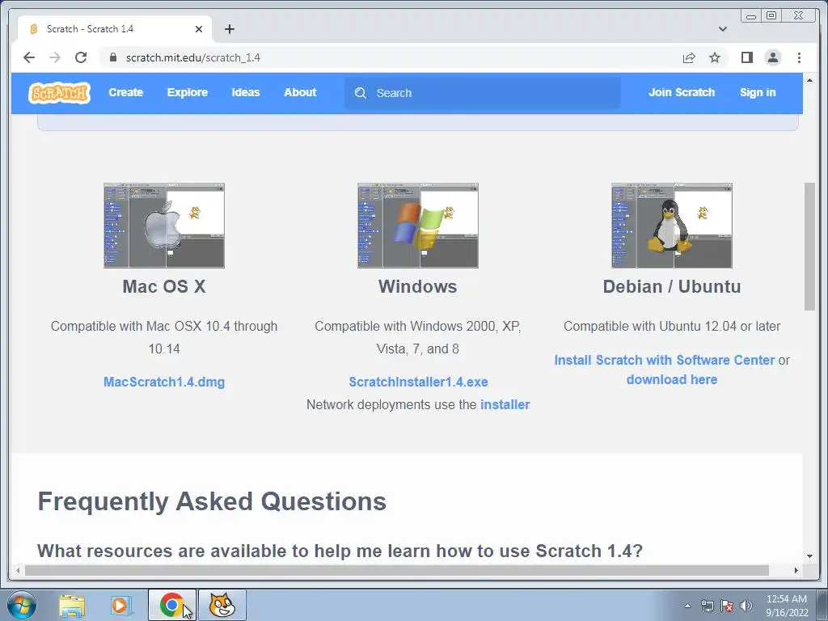This screenshot has height=621, width=828.
Task: Click the vertical scrollbar thumb
Action: (x=809, y=247)
